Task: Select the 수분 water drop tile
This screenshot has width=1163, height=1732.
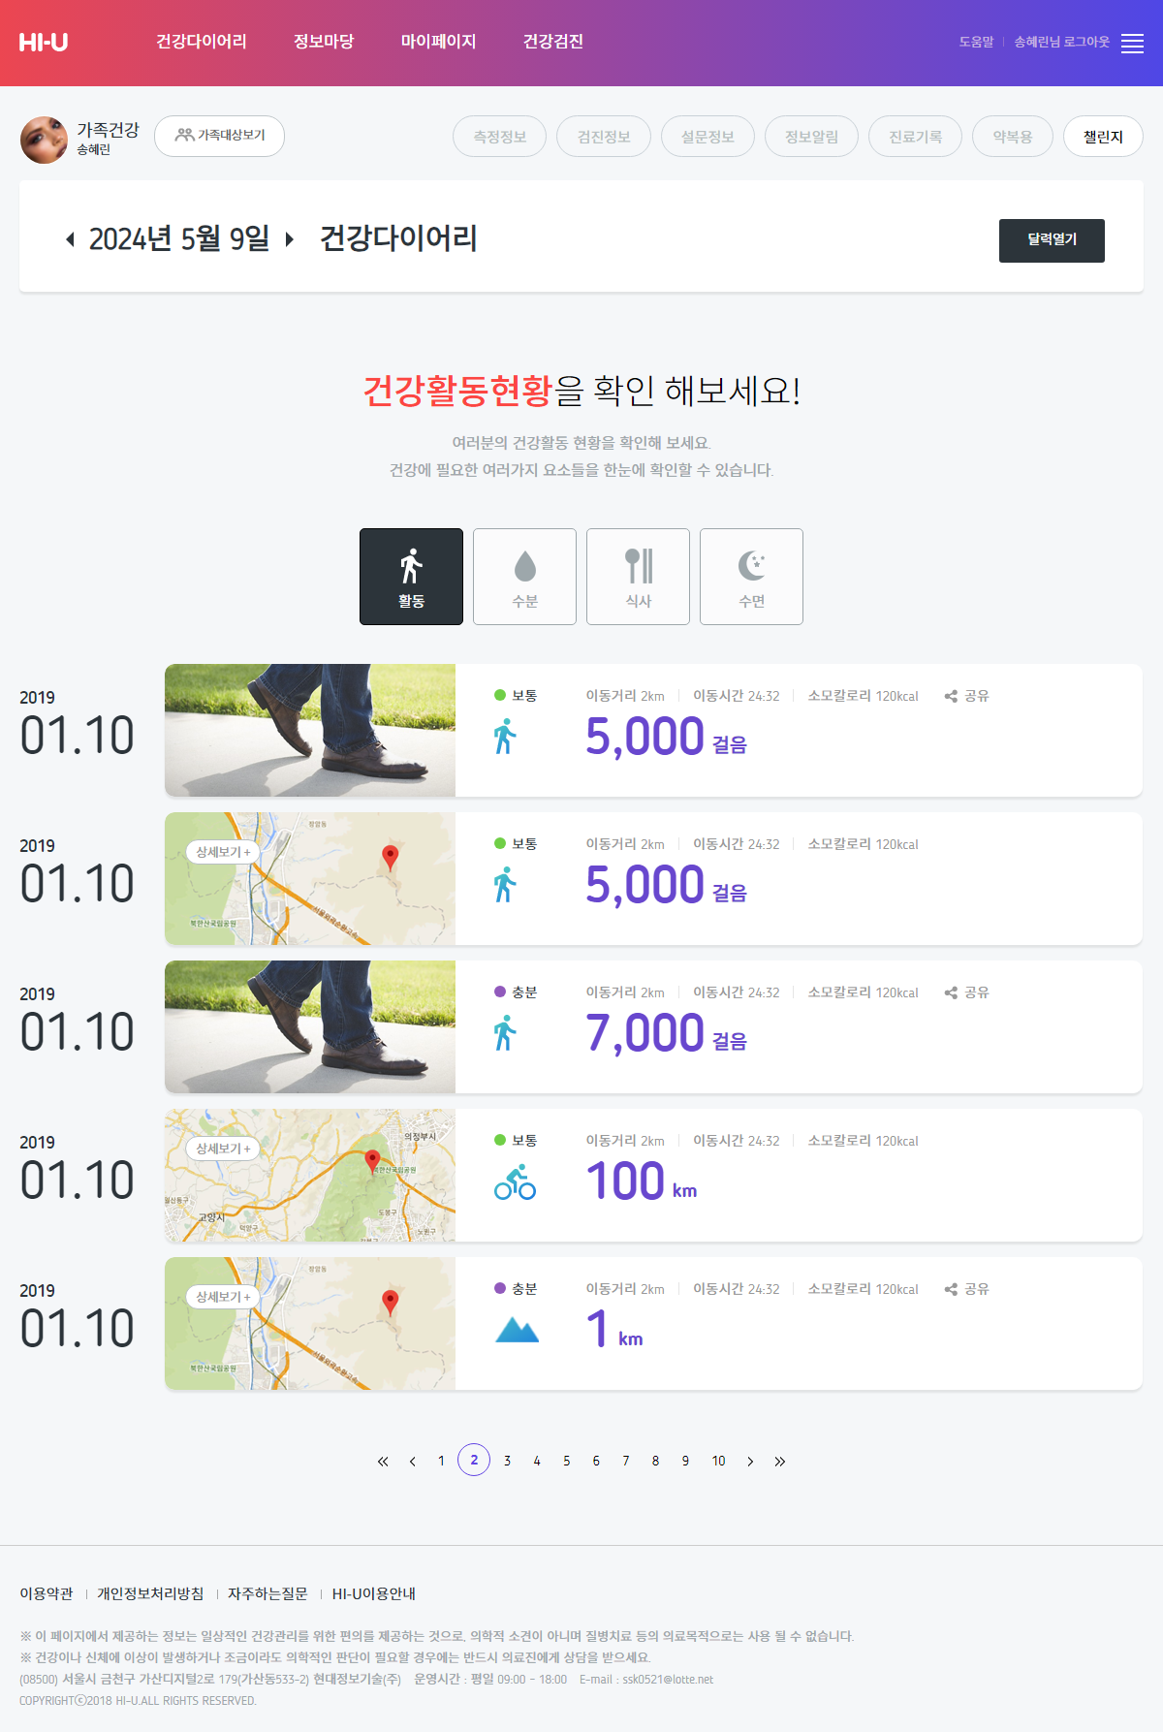Action: [524, 577]
